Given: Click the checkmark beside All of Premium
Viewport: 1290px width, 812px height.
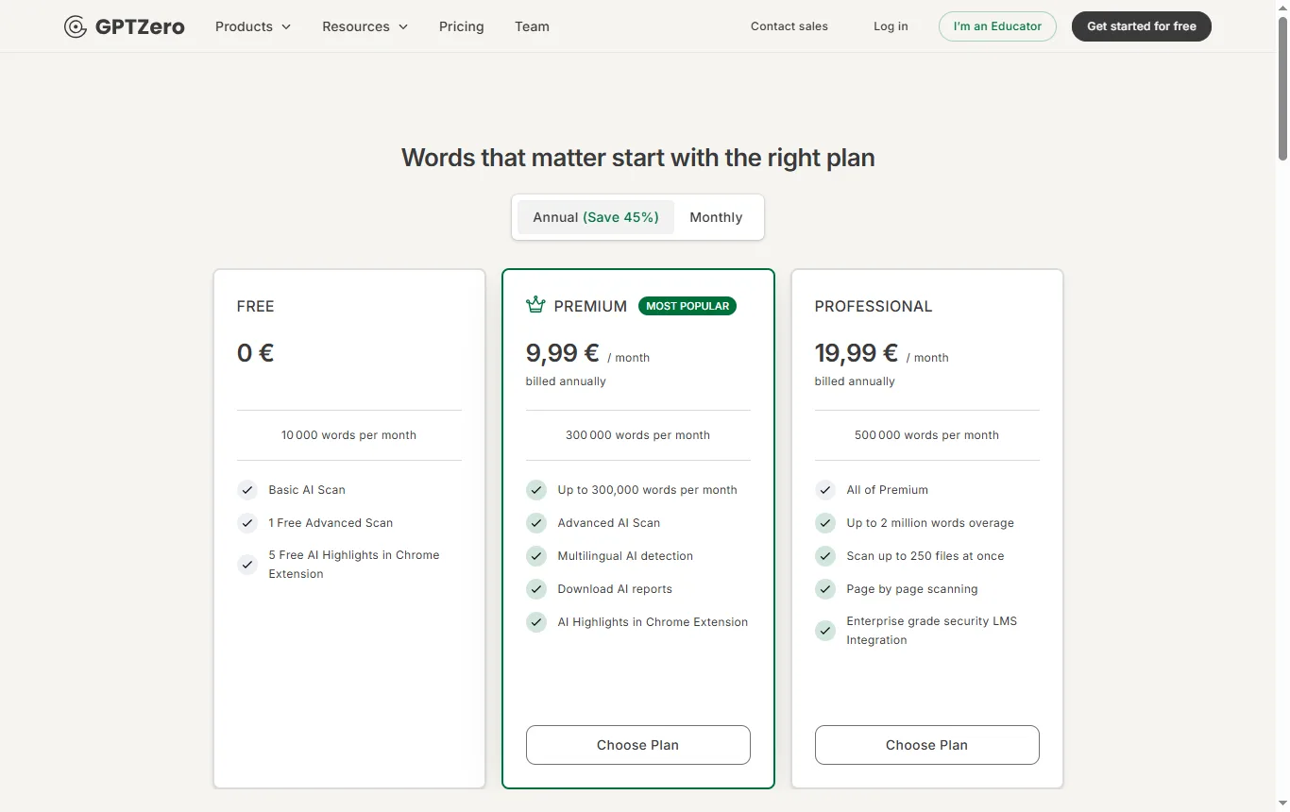Looking at the screenshot, I should [825, 490].
